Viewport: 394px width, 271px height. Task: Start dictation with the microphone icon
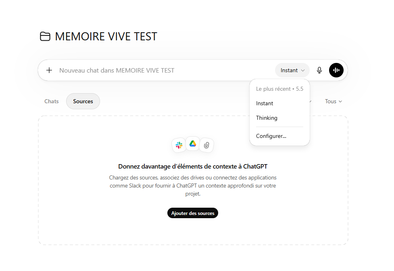click(319, 70)
